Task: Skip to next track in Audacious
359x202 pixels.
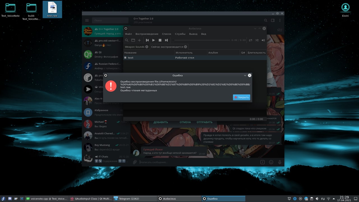Action: (166, 40)
